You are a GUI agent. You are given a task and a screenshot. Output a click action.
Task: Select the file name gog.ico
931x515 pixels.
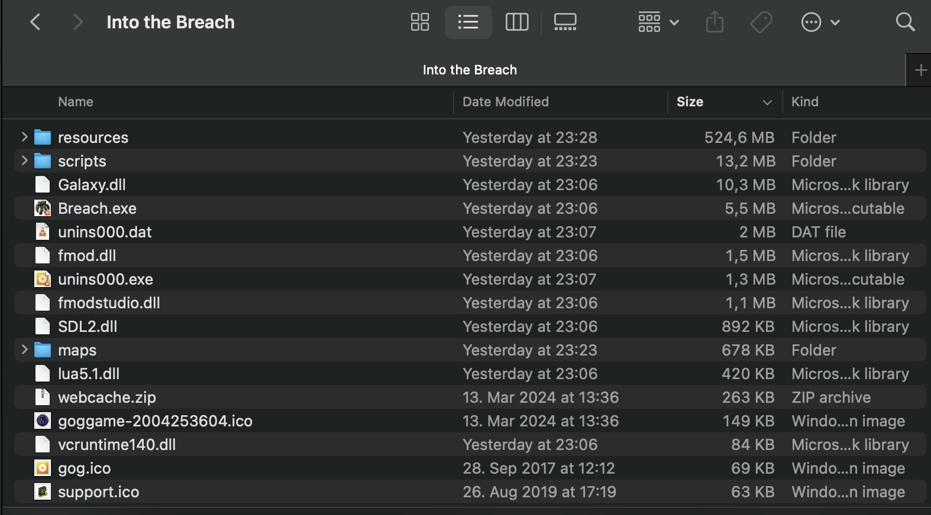pyautogui.click(x=84, y=468)
